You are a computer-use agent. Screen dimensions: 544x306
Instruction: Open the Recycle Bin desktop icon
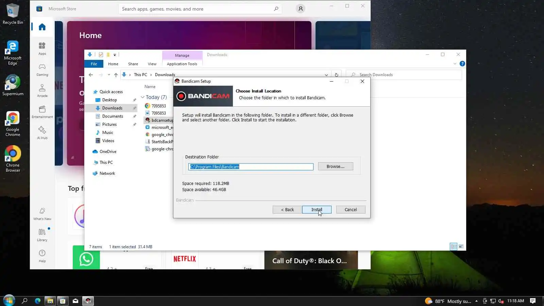coord(13,14)
